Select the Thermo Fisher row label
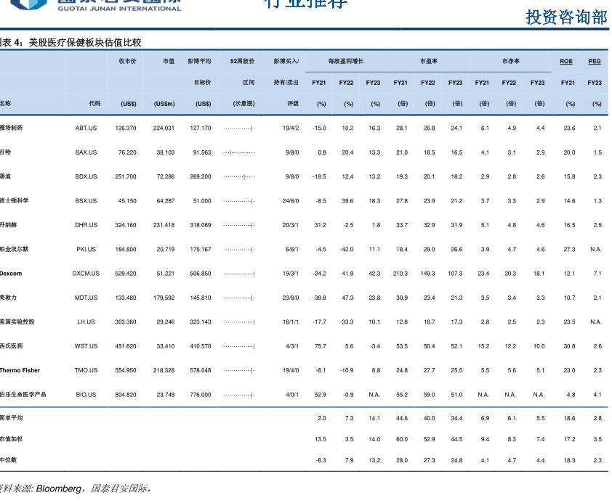 click(20, 370)
